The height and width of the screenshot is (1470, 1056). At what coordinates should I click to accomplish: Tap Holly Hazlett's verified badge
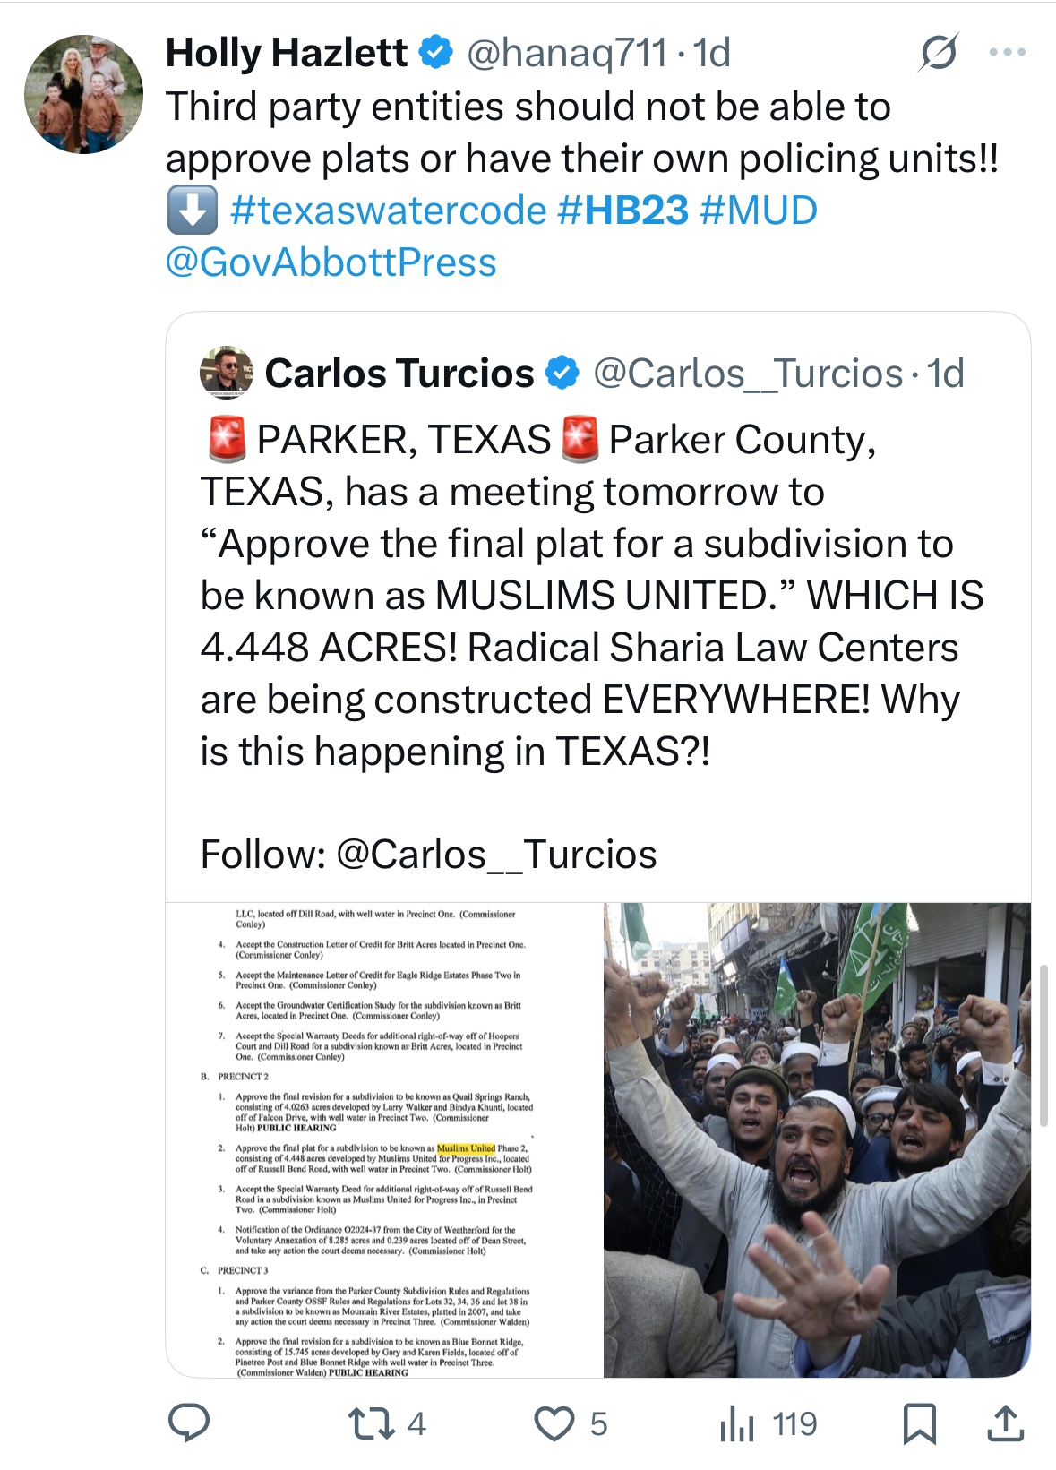coord(436,53)
